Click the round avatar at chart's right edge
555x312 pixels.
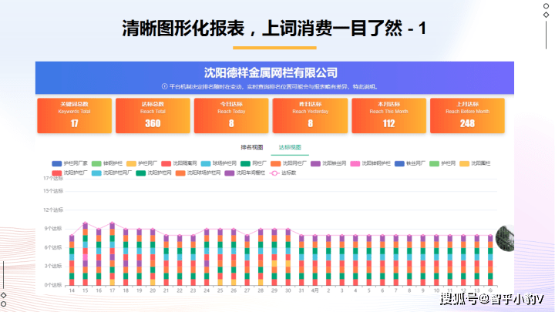point(506,239)
